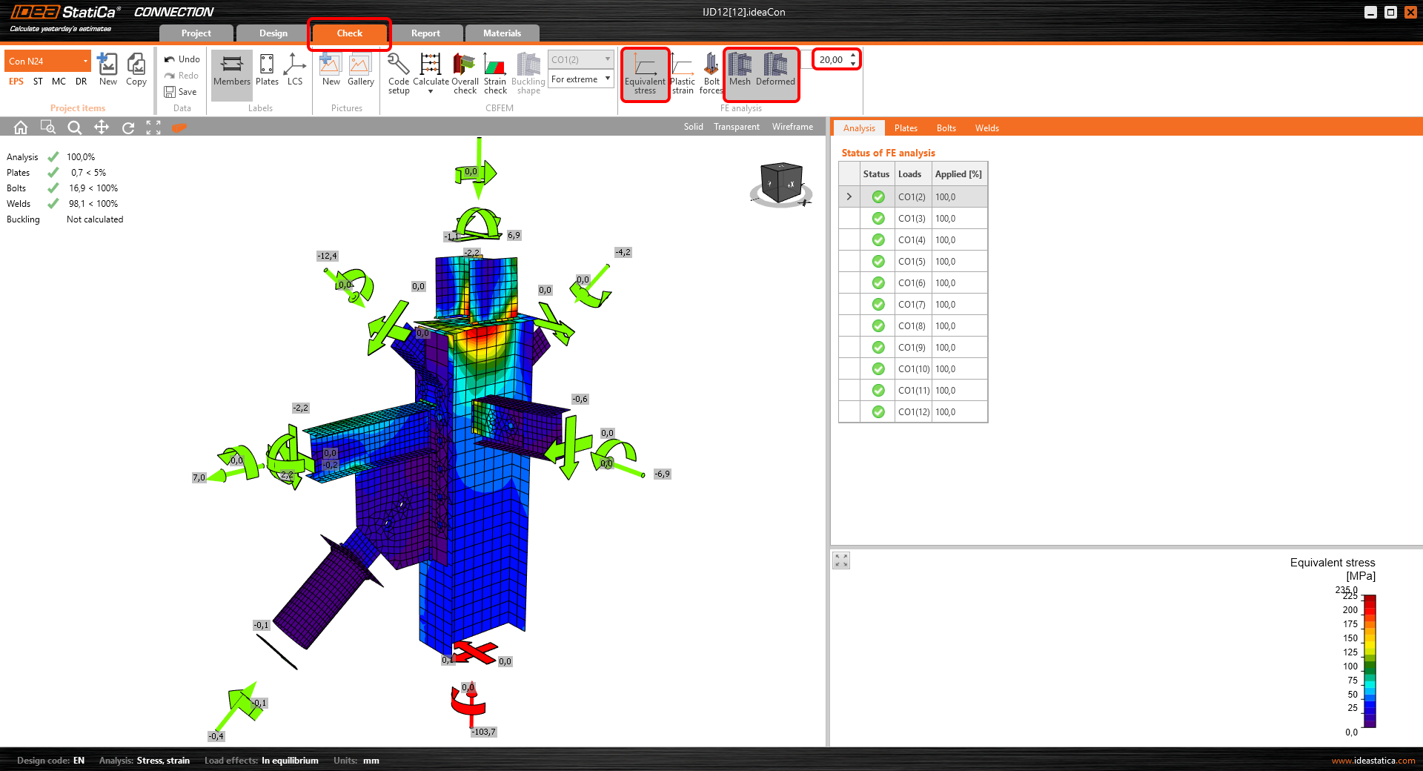Show Overall check results
This screenshot has width=1423, height=771.
[x=465, y=73]
